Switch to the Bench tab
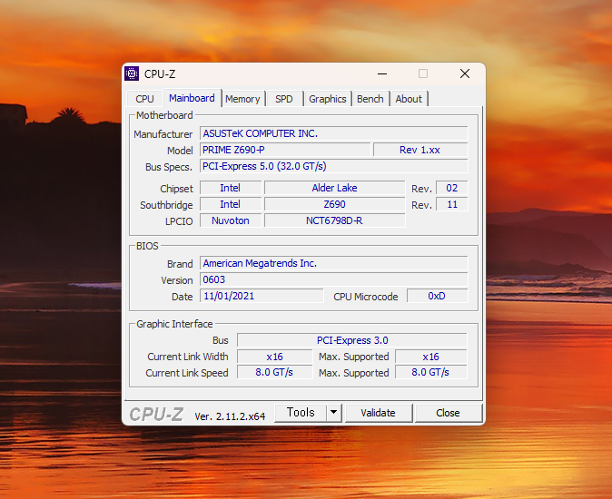Image resolution: width=612 pixels, height=499 pixels. click(370, 99)
